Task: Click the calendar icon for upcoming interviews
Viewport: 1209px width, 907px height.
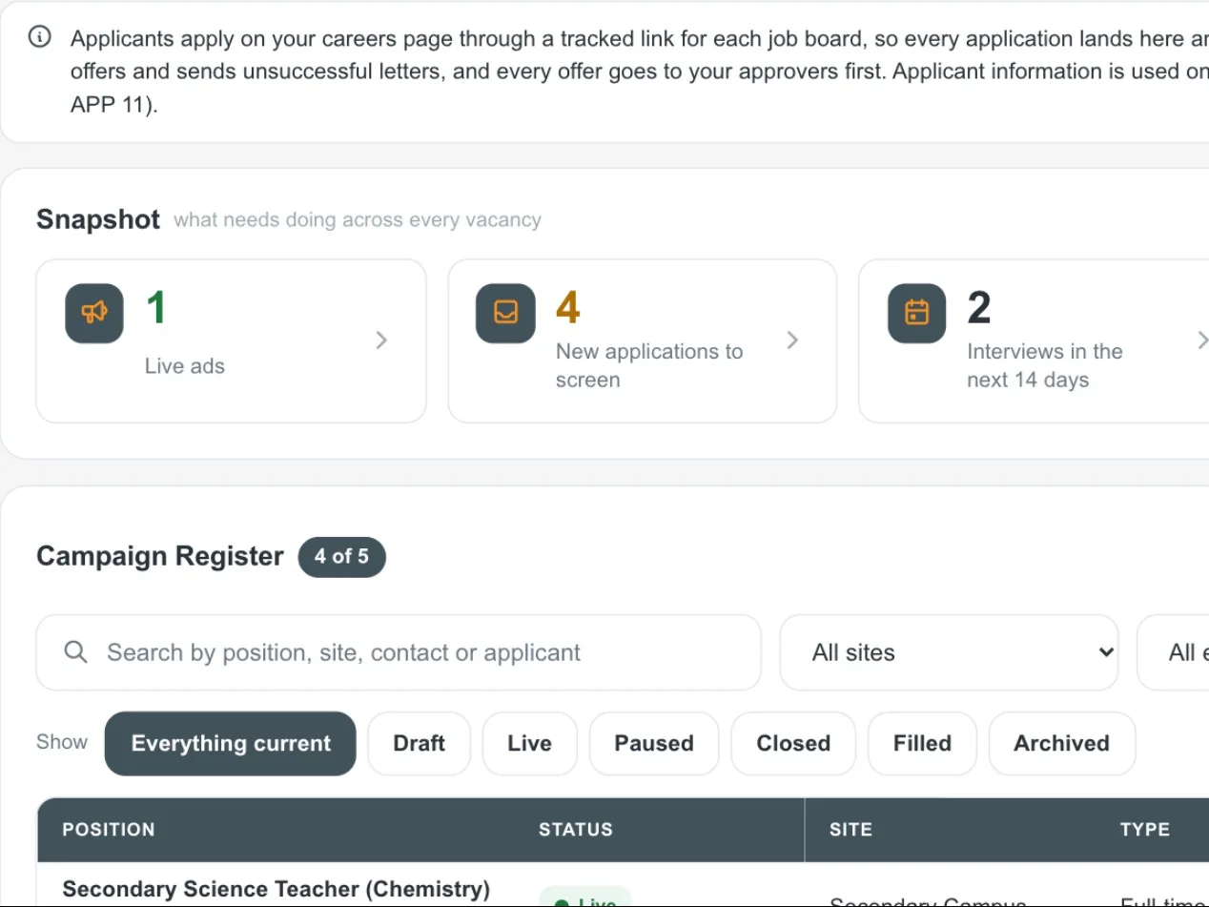Action: click(x=917, y=313)
